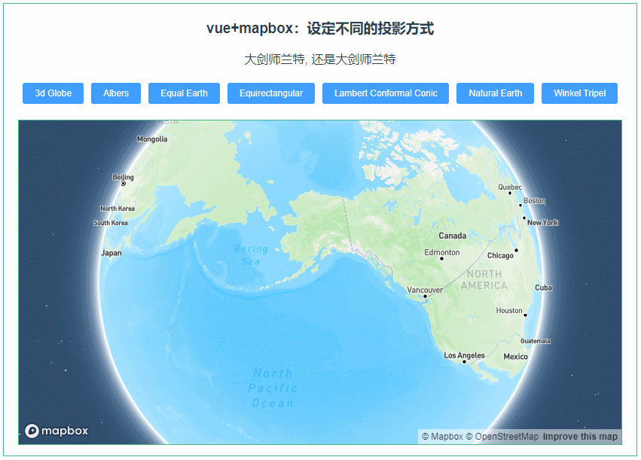Click the Quebec city label
641x460 pixels.
(x=510, y=187)
